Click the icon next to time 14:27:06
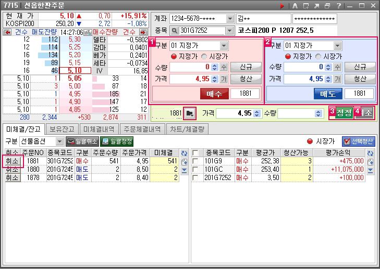Image resolution: width=380 pixels, height=269 pixels. [x=88, y=32]
